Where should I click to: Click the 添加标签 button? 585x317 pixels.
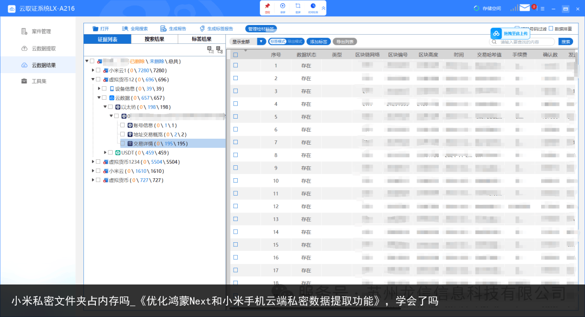(x=318, y=42)
